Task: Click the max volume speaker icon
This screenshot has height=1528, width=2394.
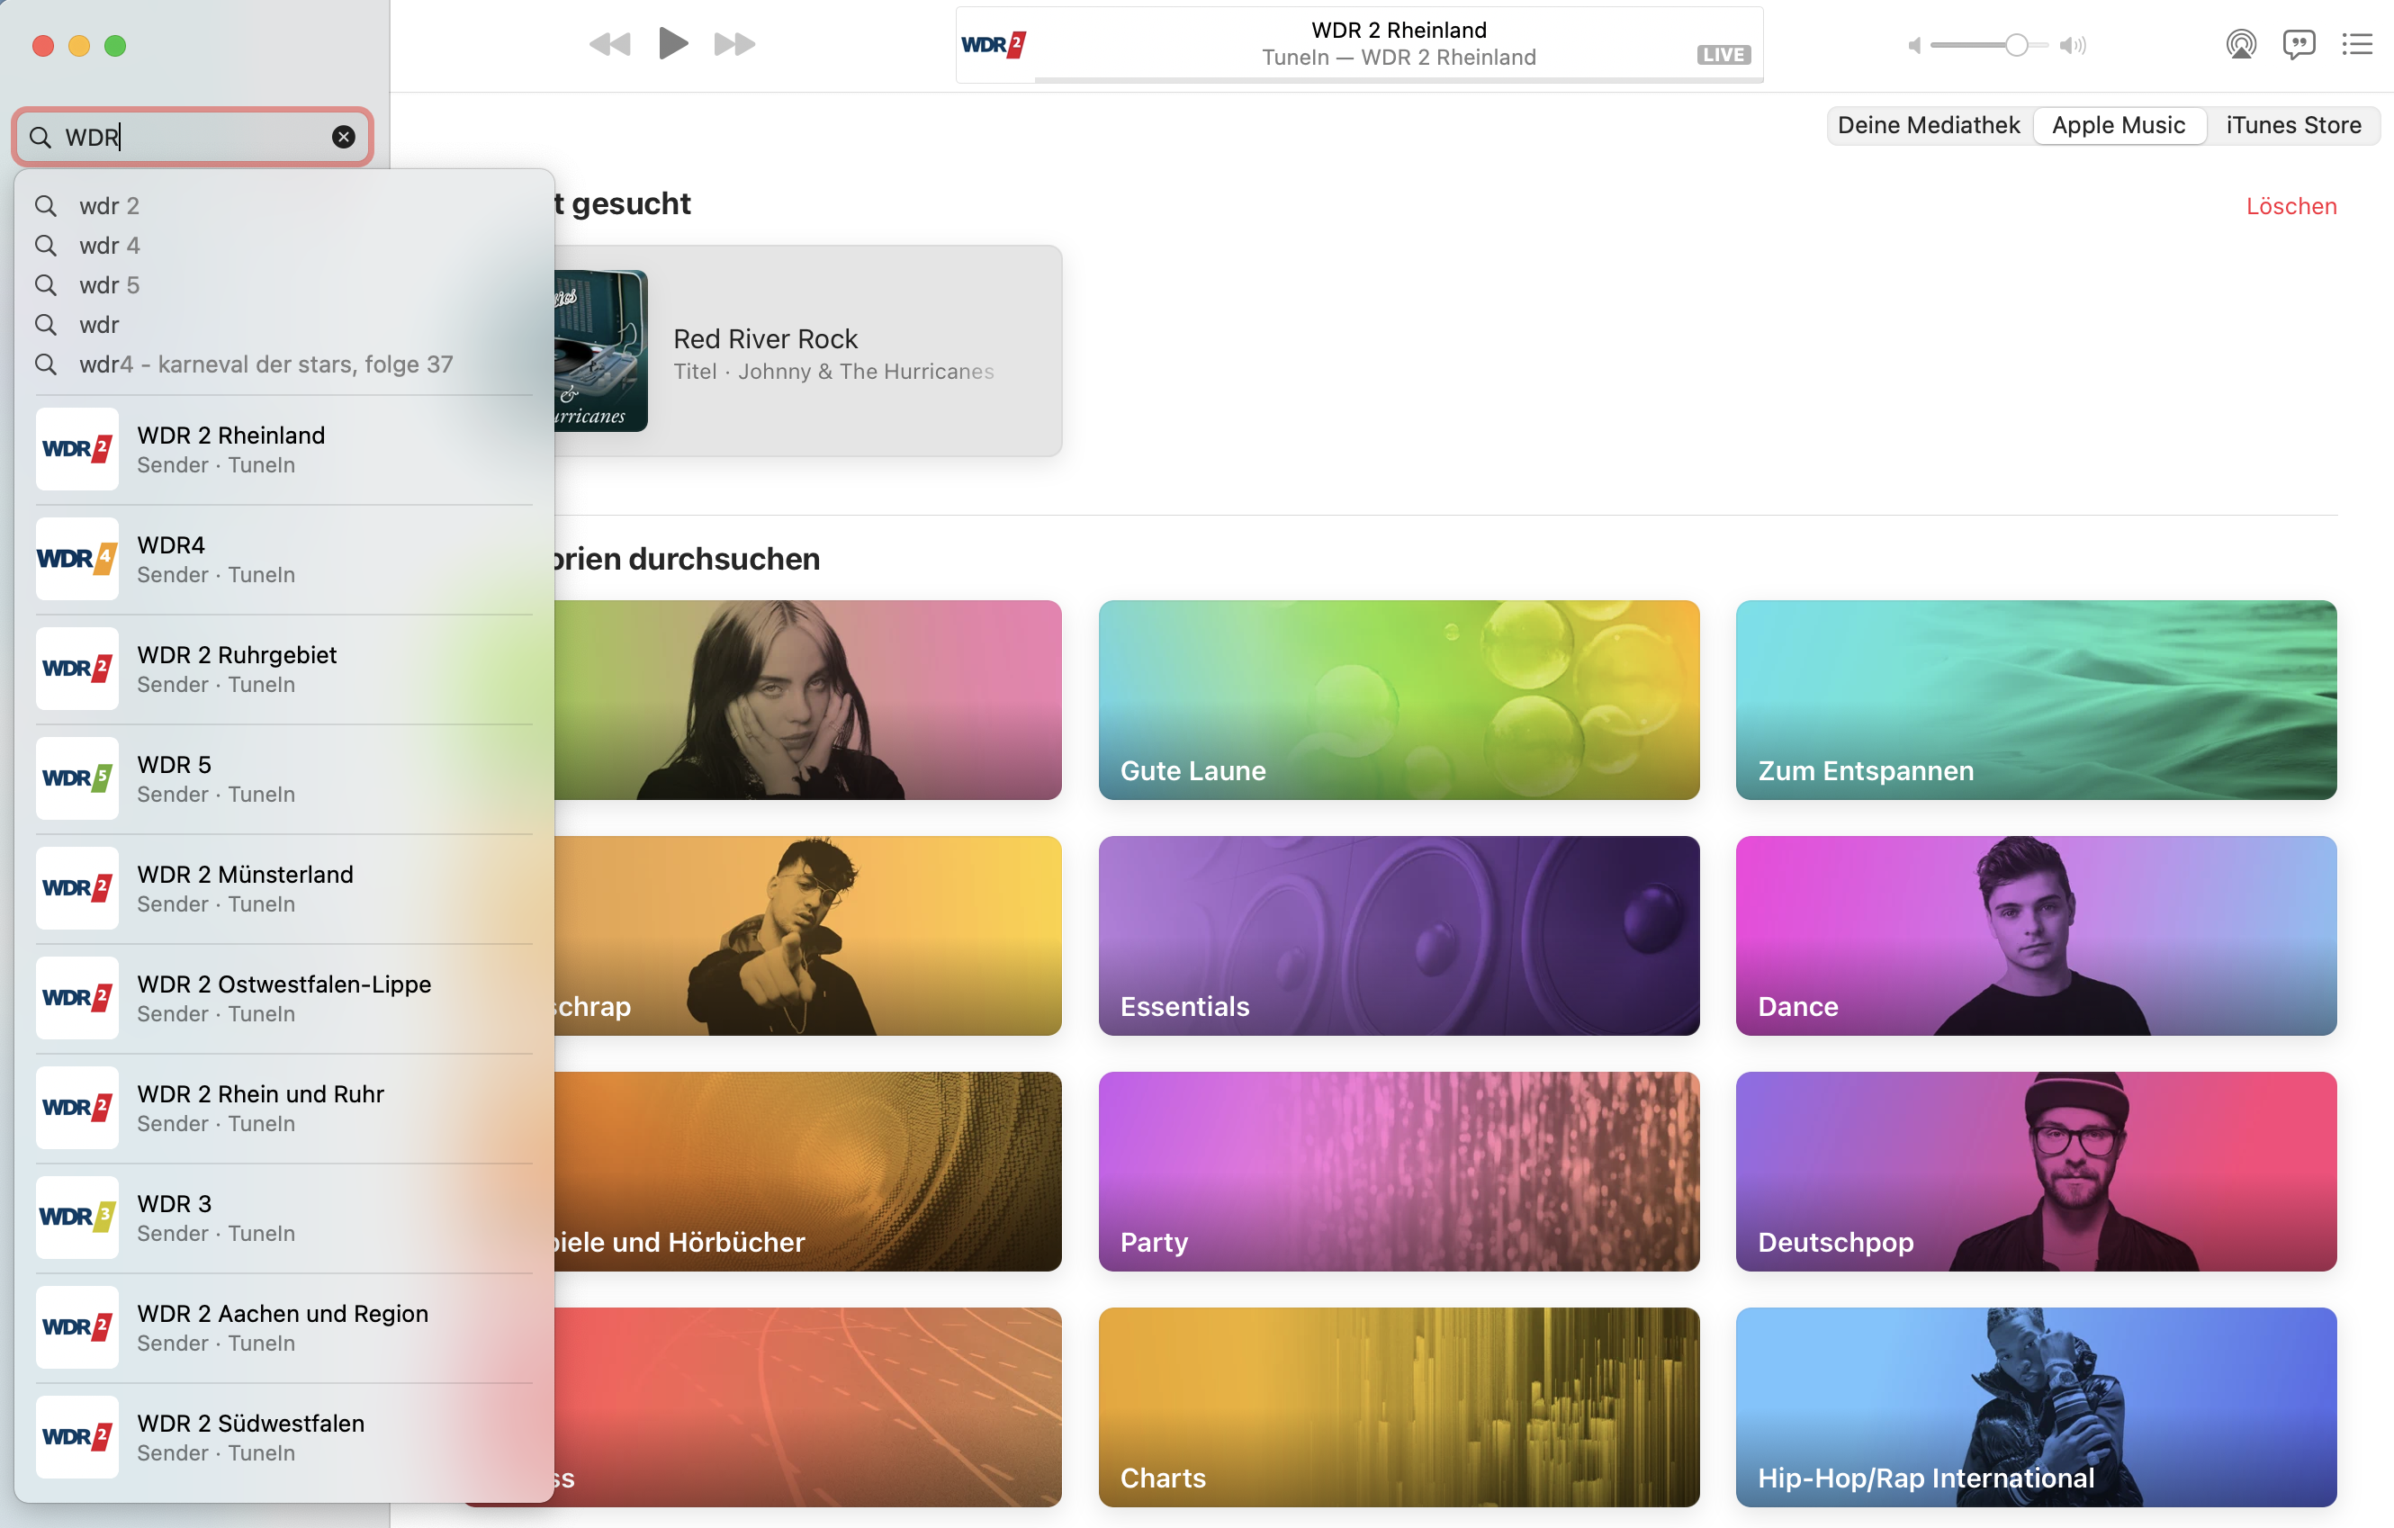Action: (2073, 45)
